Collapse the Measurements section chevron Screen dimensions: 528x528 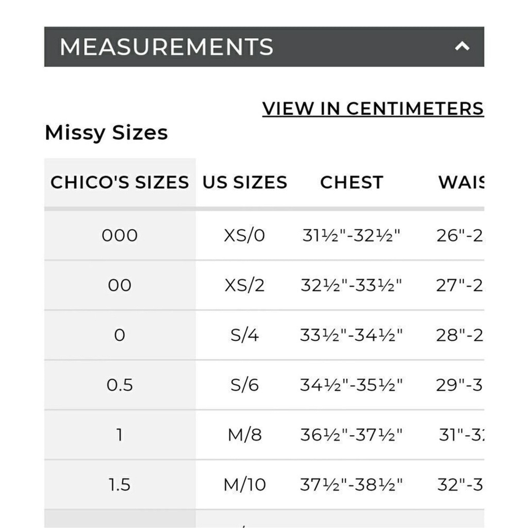coord(462,46)
